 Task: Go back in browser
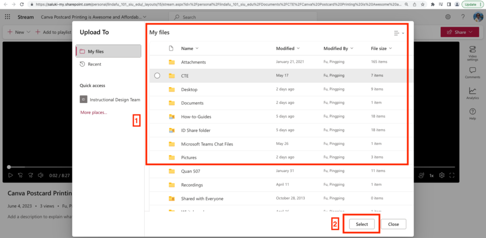tap(5, 4)
